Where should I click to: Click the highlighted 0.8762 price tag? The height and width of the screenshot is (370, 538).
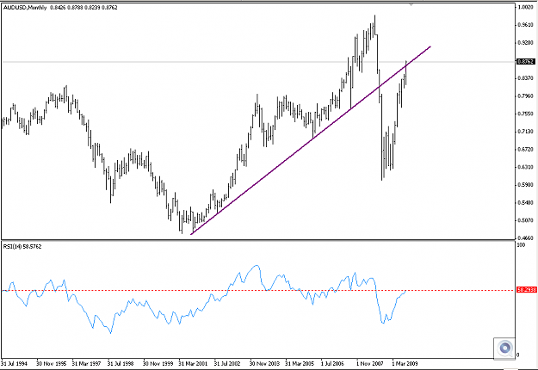(526, 62)
